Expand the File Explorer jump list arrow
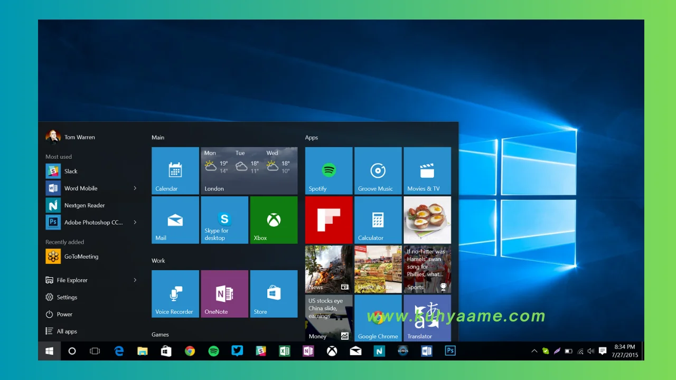The height and width of the screenshot is (380, 676). pyautogui.click(x=135, y=280)
